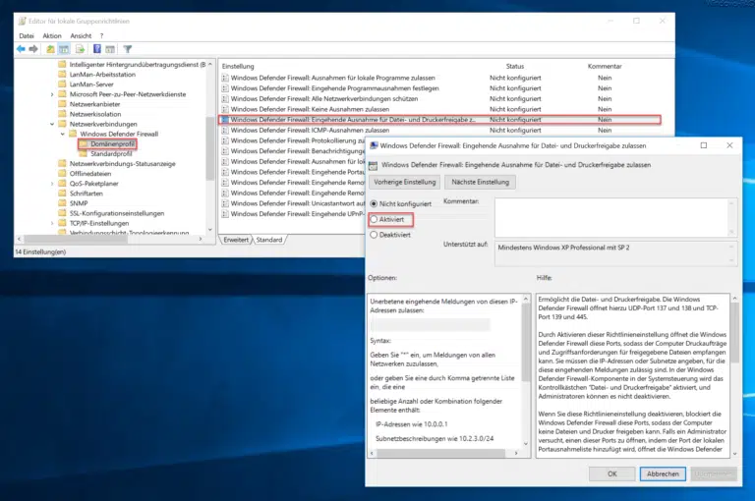Viewport: 755px width, 501px height.
Task: Click the tree pane's vertical scrollbar thumb
Action: (x=209, y=148)
